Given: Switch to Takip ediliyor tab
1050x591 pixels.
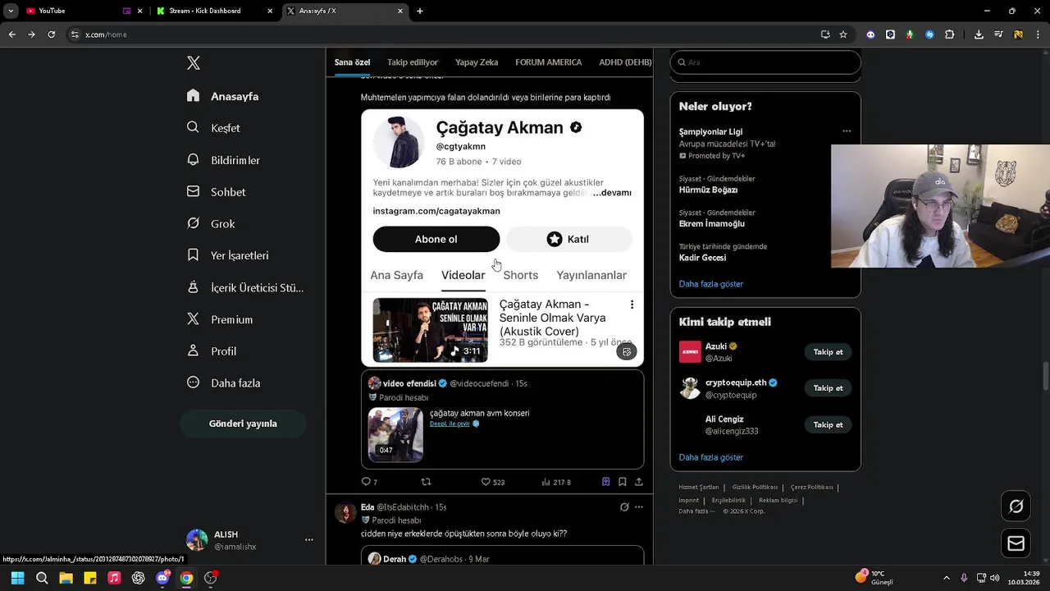Looking at the screenshot, I should (x=413, y=62).
